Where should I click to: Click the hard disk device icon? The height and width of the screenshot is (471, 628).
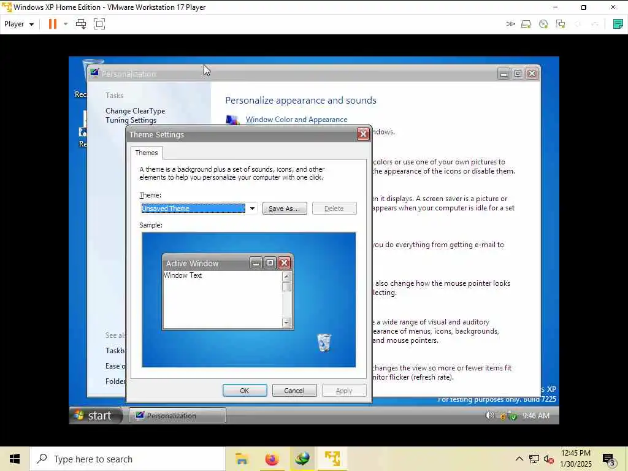point(526,24)
